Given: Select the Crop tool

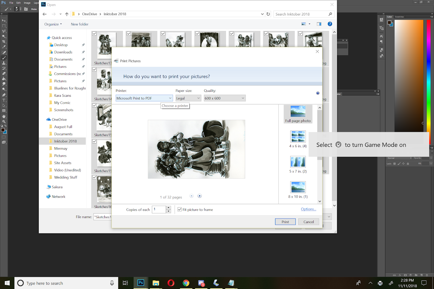Looking at the screenshot, I should click(x=4, y=42).
